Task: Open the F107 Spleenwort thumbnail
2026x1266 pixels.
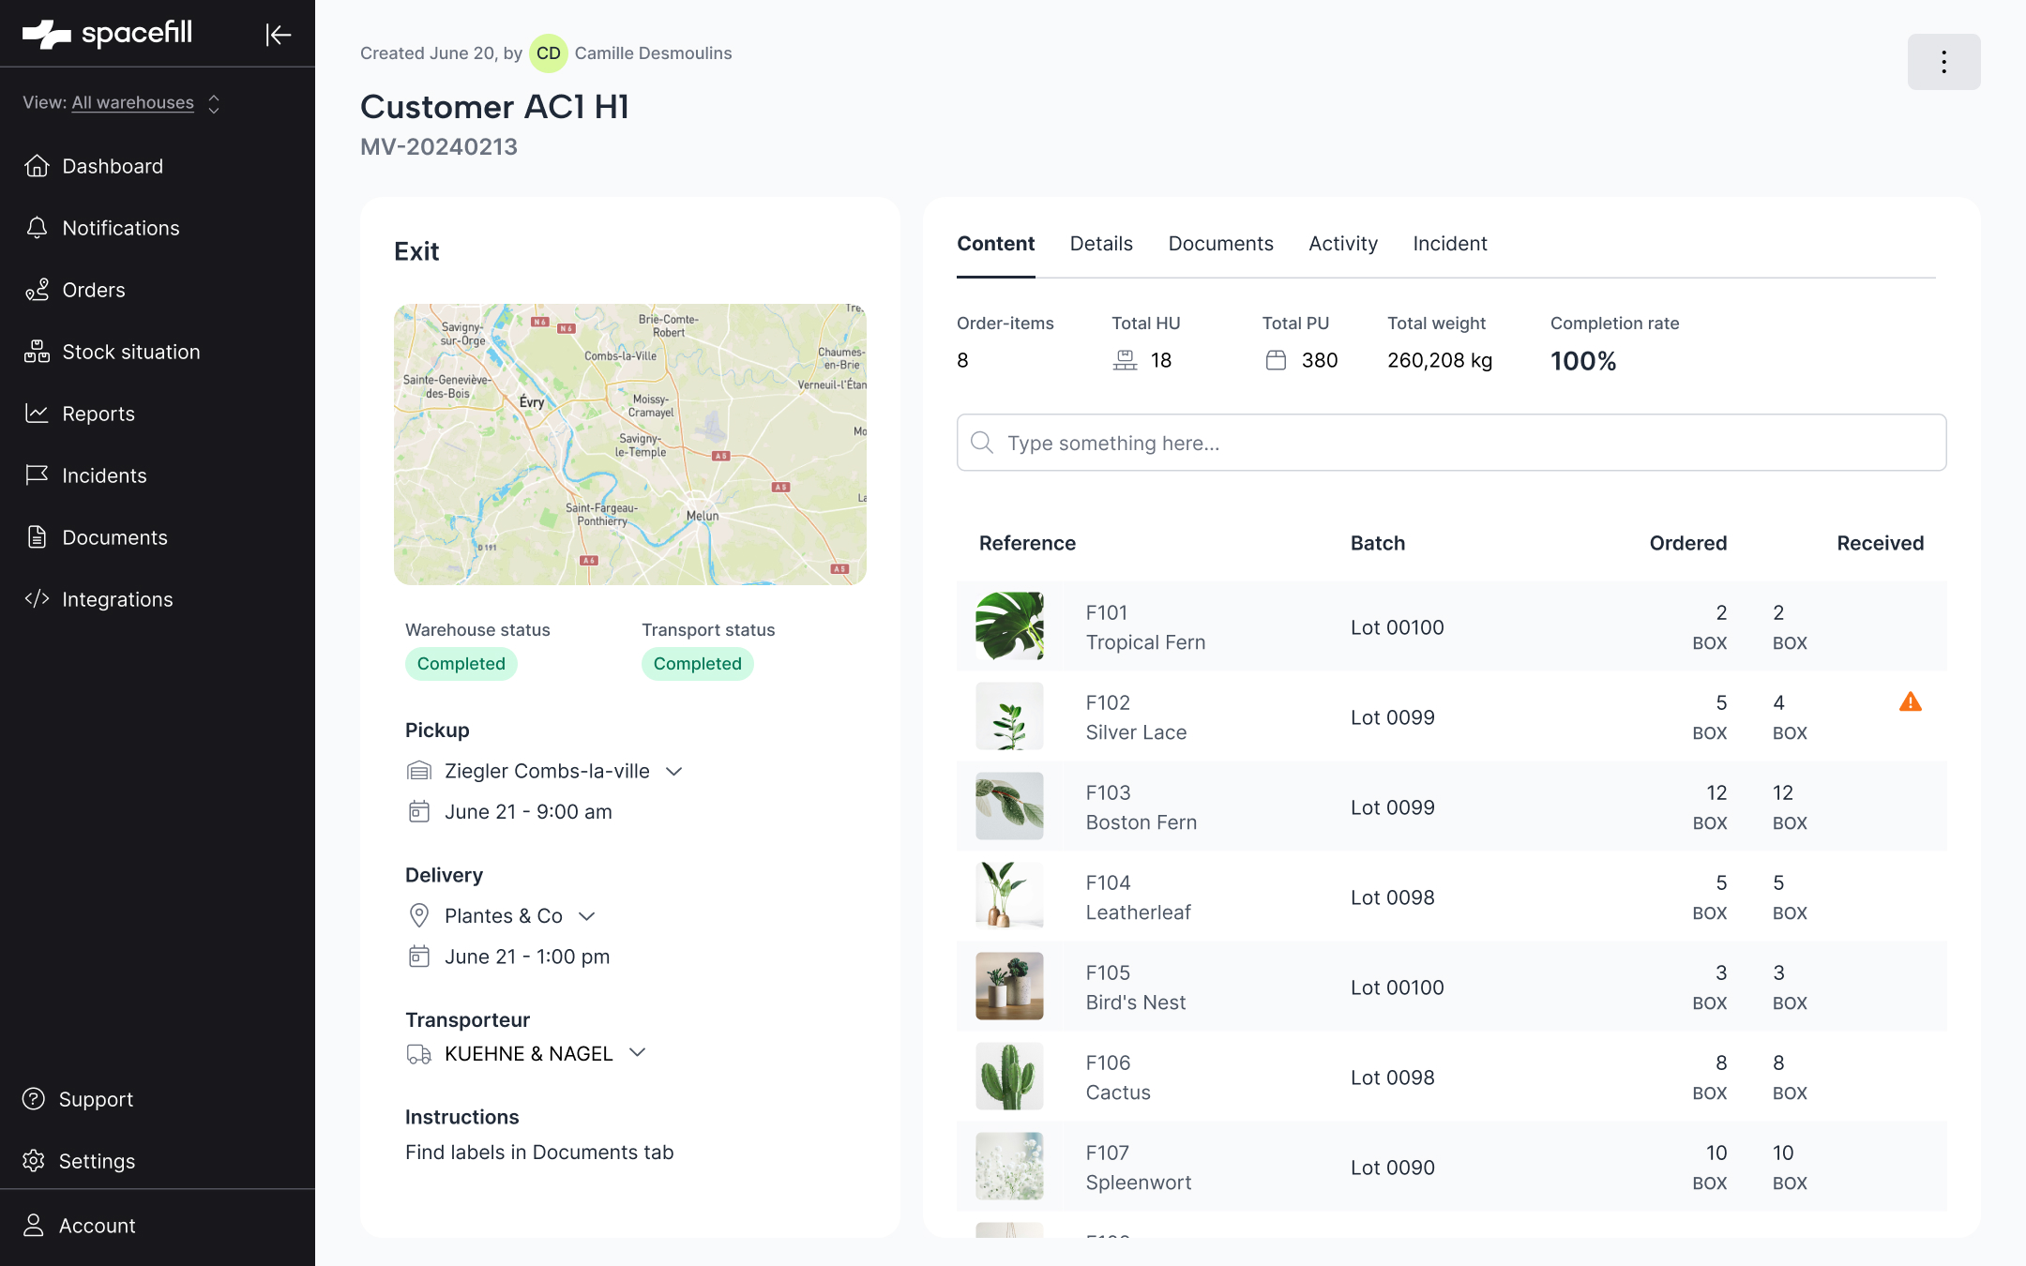Action: (x=1009, y=1166)
